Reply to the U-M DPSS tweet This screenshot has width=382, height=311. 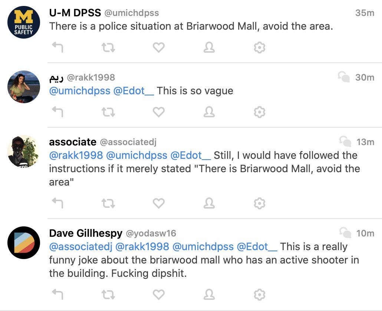57,48
